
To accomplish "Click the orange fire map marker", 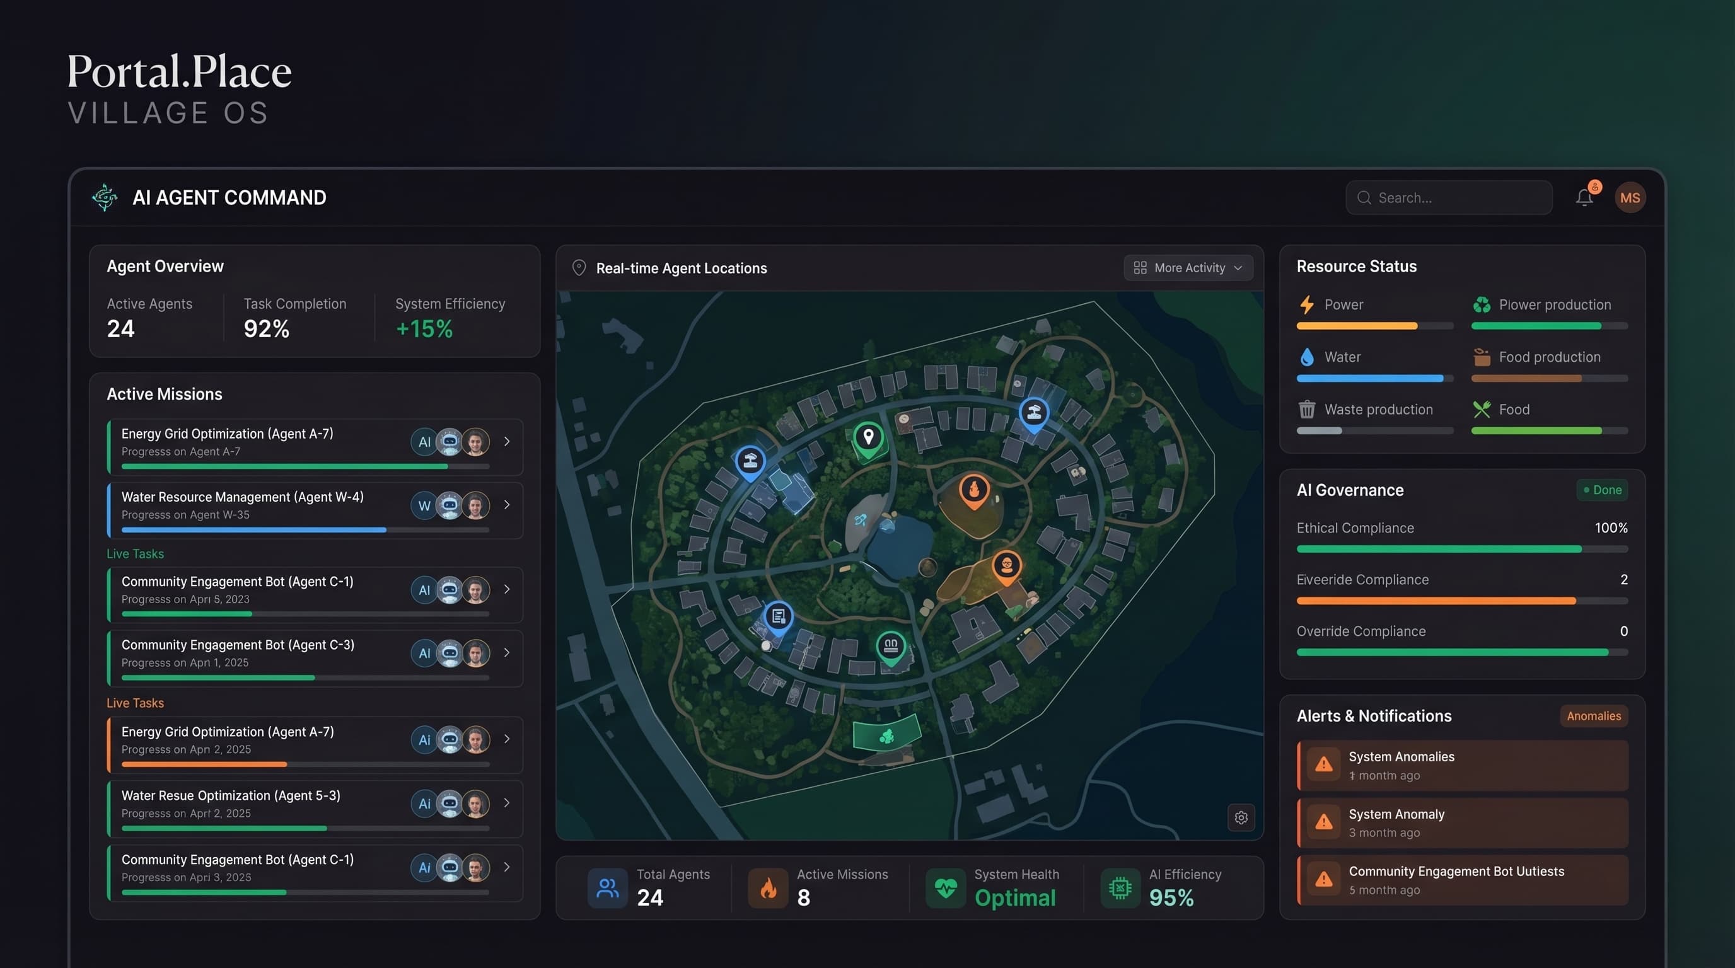I will tap(973, 490).
